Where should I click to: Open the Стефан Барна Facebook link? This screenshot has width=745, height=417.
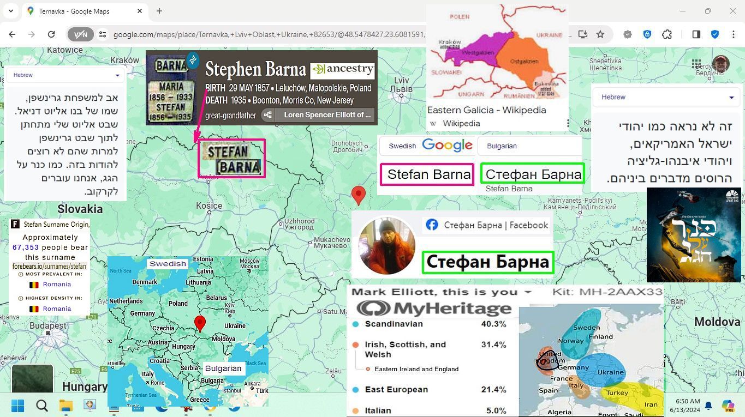[496, 225]
